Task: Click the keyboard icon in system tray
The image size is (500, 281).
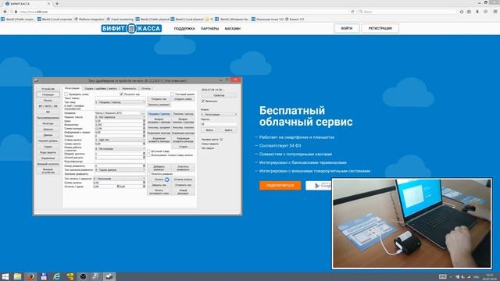Action: point(443,276)
